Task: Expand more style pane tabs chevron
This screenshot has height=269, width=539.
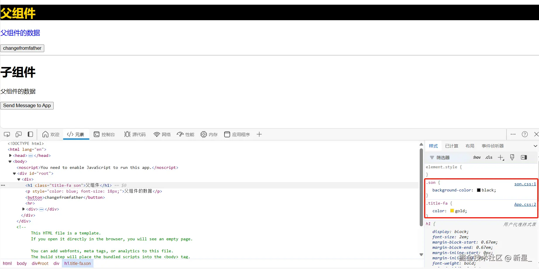Action: (535, 146)
